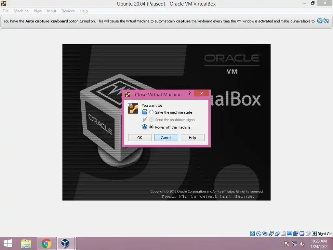The width and height of the screenshot is (333, 250).
Task: Open the Action Center flag tray icon
Action: tap(287, 244)
